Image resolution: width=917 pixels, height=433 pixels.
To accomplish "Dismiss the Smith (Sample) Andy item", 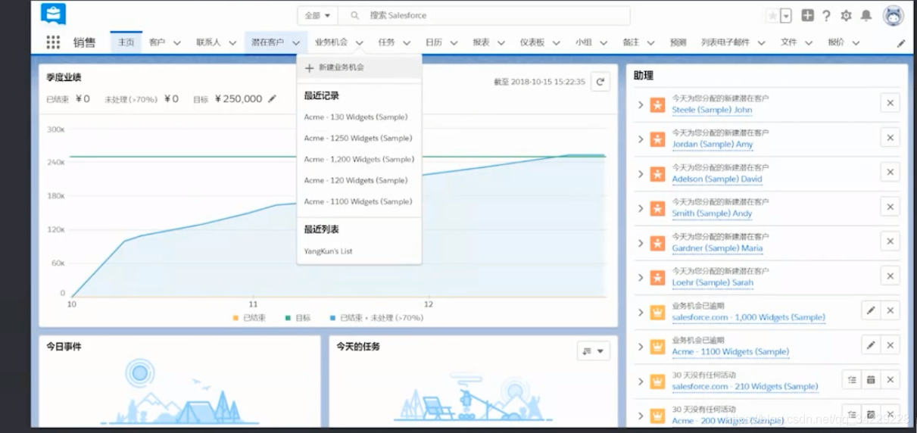I will coord(890,207).
